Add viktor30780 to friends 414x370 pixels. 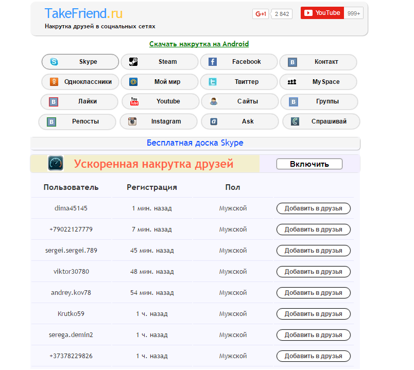[x=314, y=272]
